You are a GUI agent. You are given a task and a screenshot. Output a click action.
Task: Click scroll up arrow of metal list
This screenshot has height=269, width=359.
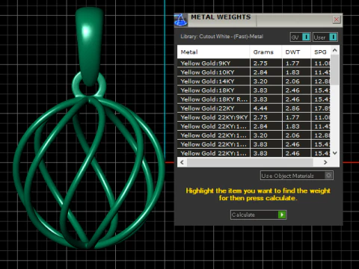(x=335, y=50)
